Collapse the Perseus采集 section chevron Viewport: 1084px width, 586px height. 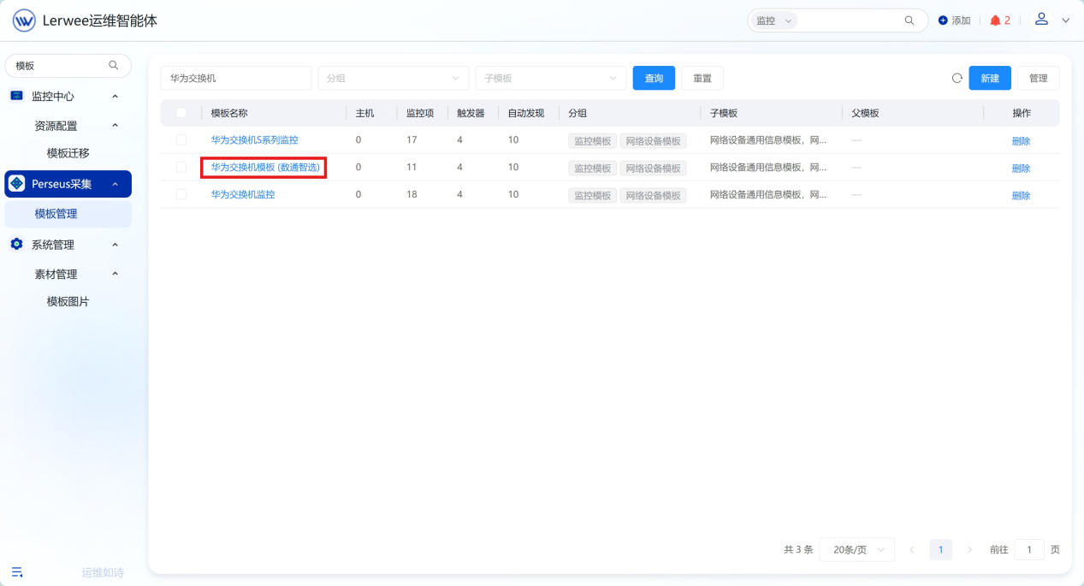116,183
